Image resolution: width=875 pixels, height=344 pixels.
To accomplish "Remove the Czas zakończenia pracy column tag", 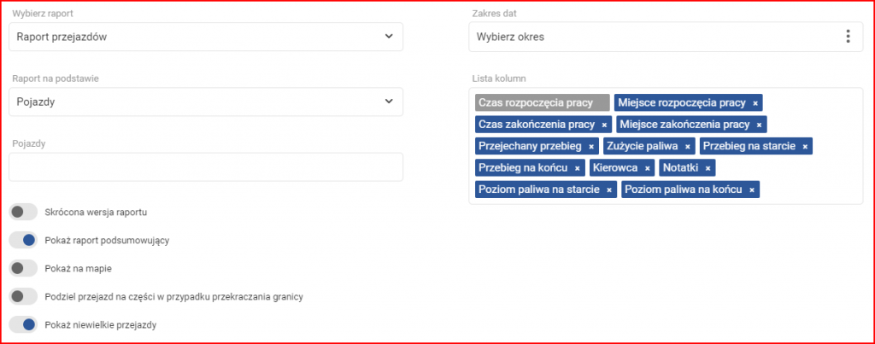I will pyautogui.click(x=604, y=125).
